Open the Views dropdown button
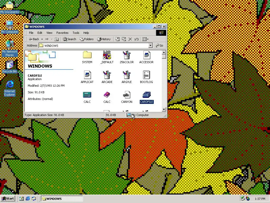Image resolution: width=270 pixels, height=203 pixels. pos(145,39)
